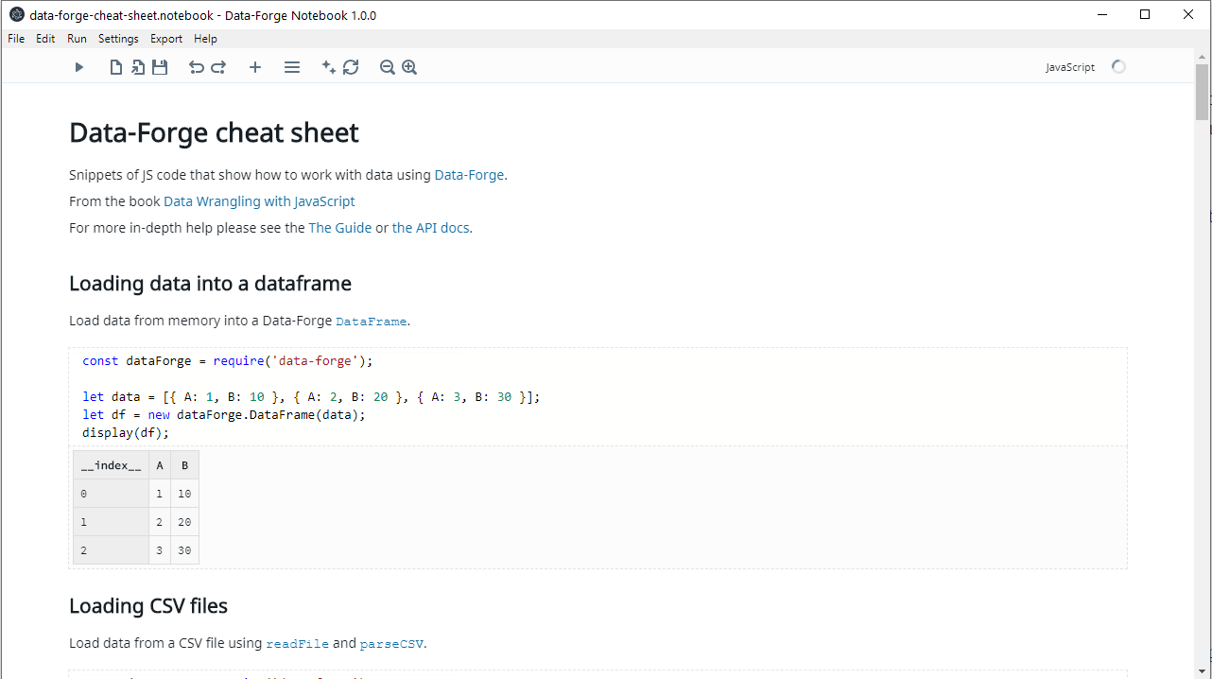Redo the last undone change
The width and height of the screenshot is (1212, 679).
coord(218,67)
